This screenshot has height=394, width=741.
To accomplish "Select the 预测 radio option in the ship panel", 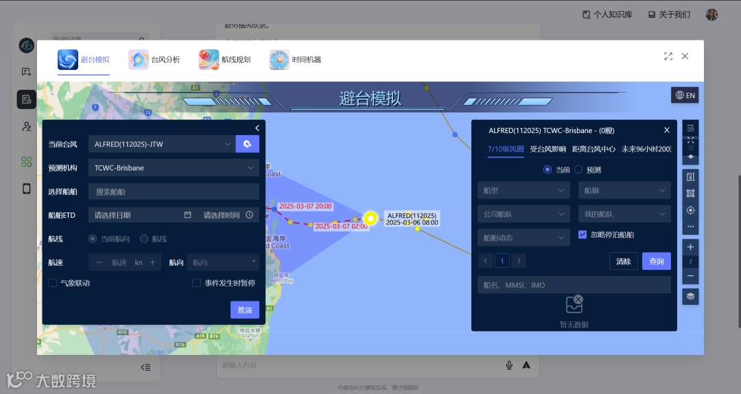I will (578, 169).
